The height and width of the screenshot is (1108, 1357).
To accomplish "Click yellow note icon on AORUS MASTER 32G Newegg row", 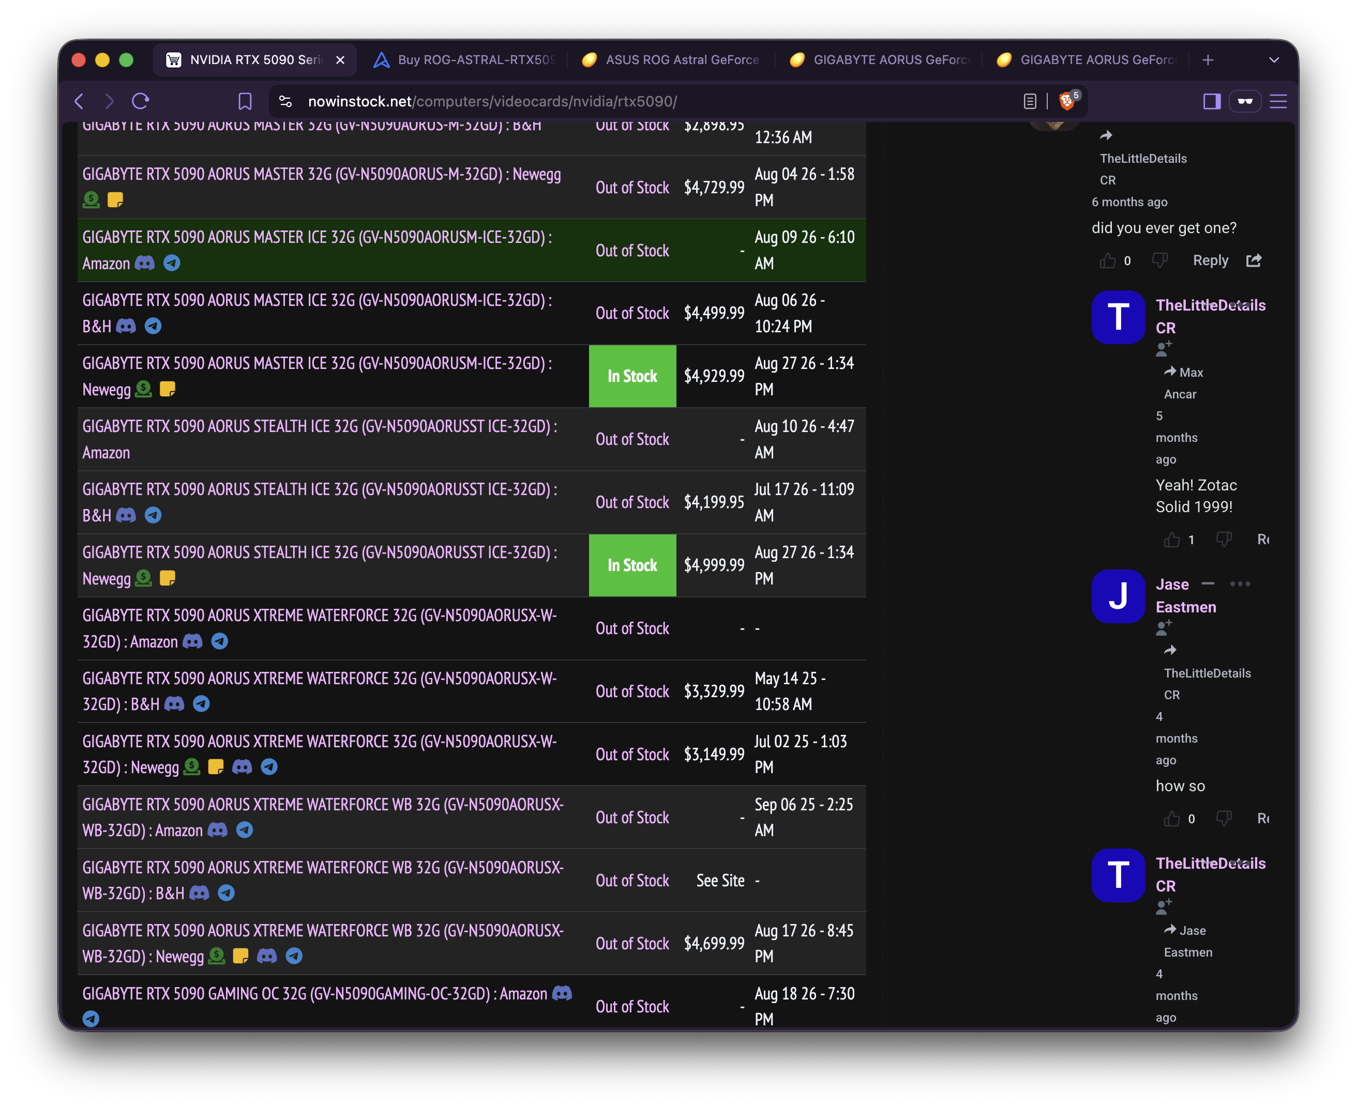I will coord(115,200).
